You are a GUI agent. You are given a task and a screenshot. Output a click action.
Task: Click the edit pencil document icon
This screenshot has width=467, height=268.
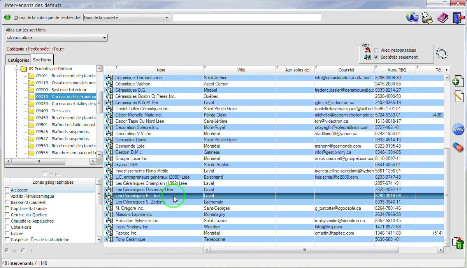point(458,96)
